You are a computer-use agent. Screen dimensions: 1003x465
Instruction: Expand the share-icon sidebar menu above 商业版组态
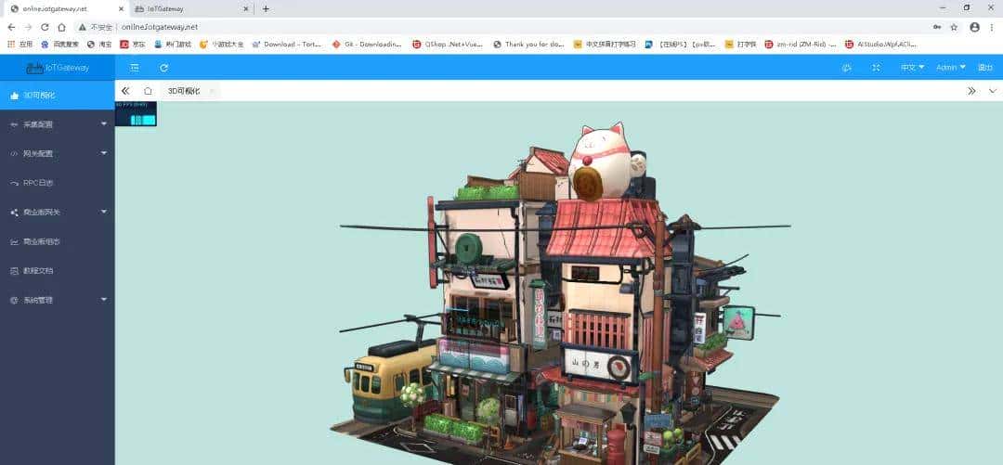58,212
